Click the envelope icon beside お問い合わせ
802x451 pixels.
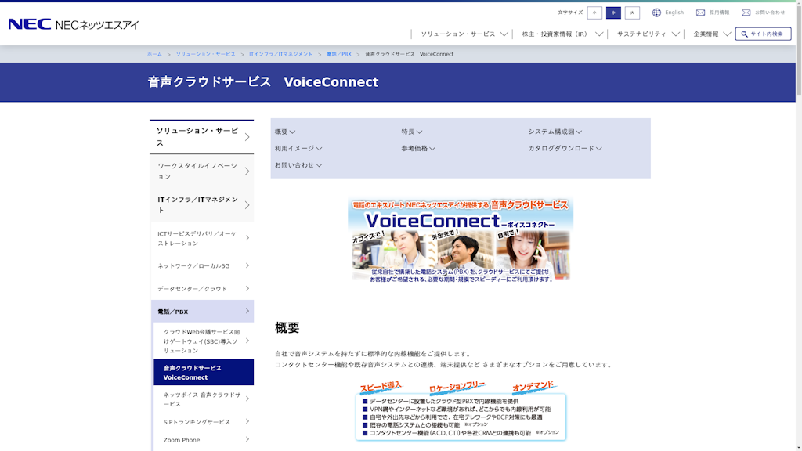746,13
